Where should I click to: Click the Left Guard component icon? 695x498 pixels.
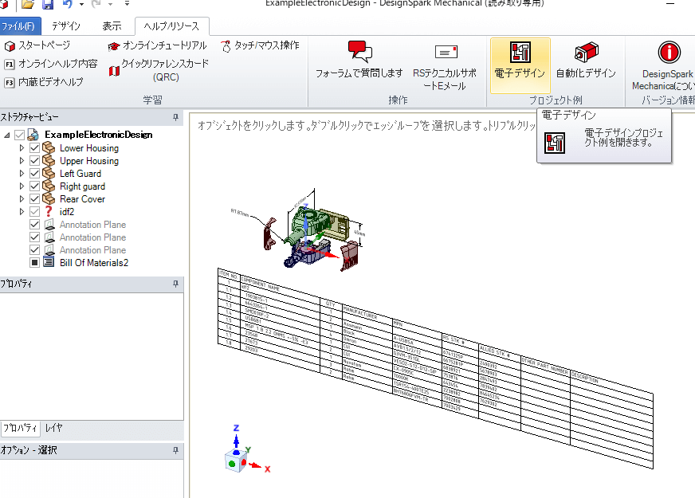(x=49, y=174)
